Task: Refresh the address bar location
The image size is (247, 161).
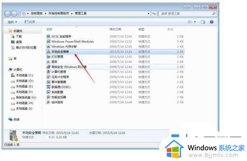Action: tap(154, 14)
